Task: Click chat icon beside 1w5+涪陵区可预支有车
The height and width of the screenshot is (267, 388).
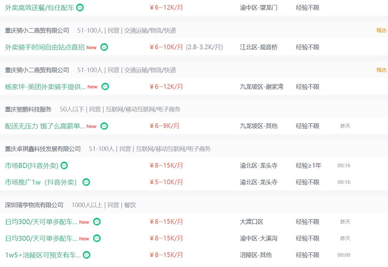Action: (x=86, y=255)
